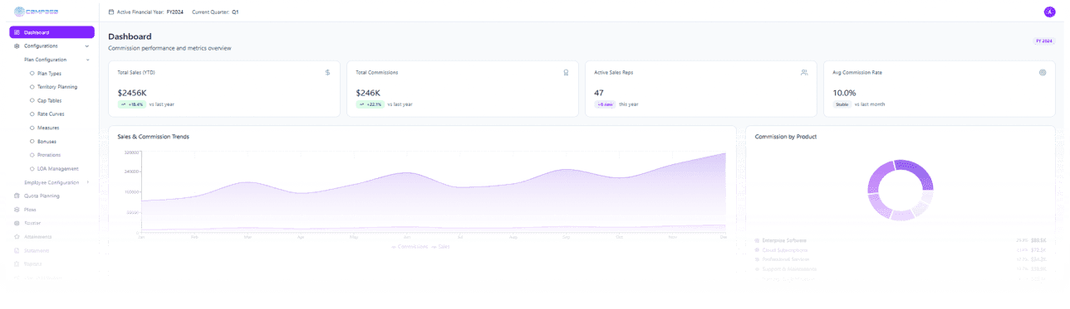Click the $2456K Total Sales value

133,93
